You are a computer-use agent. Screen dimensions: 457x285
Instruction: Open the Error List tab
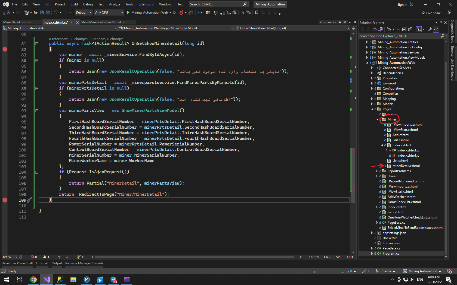(x=42, y=263)
